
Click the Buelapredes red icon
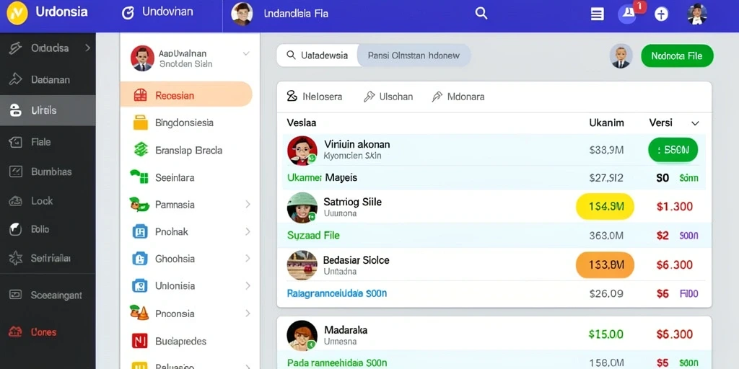click(x=141, y=341)
